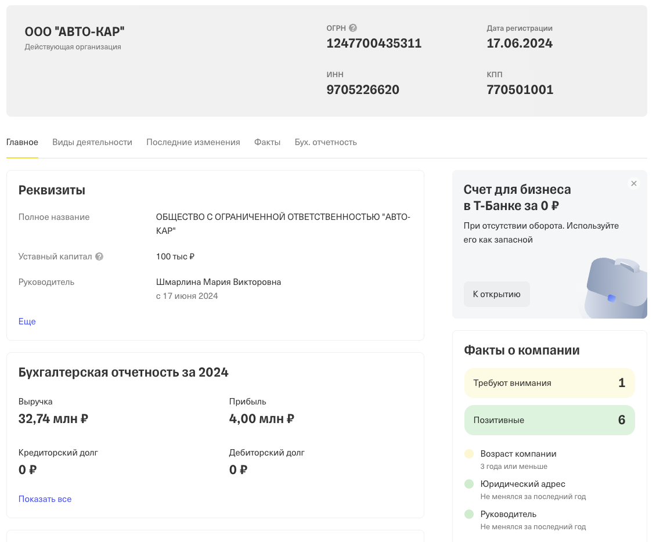Open the Главное tab

pyautogui.click(x=22, y=142)
